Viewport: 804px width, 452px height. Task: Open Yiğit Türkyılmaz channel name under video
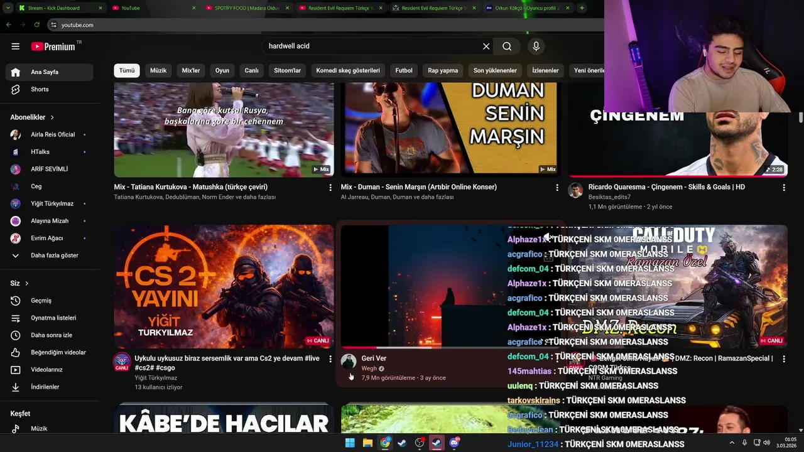point(156,378)
